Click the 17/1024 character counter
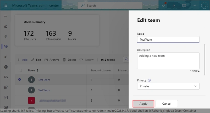210x113 pixels. click(195, 71)
